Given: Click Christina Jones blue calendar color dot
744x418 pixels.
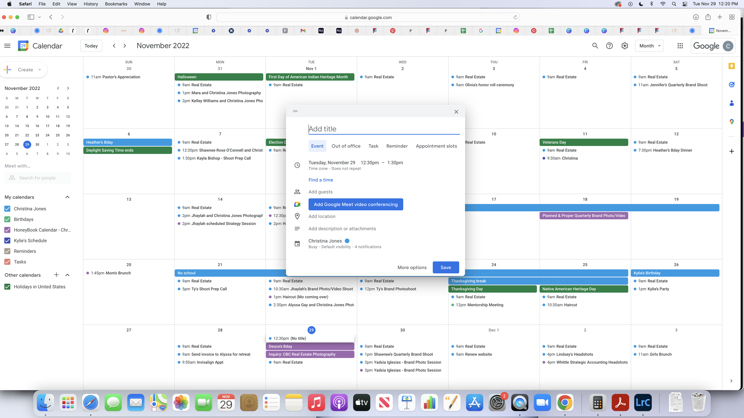Looking at the screenshot, I should click(347, 241).
